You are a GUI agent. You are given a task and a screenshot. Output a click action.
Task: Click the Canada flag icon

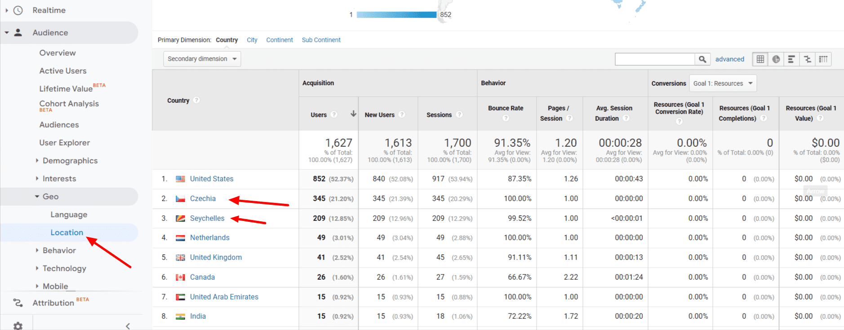(180, 277)
